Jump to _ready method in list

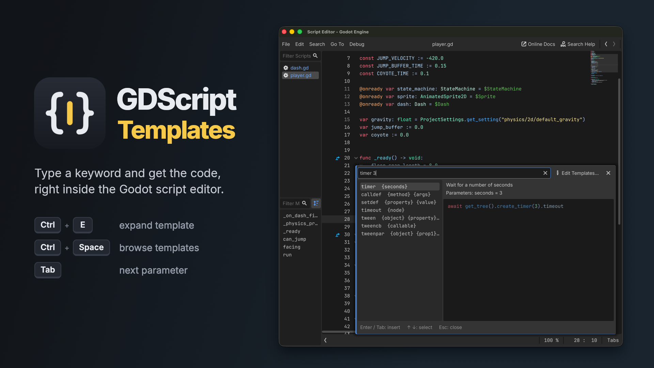[300, 231]
